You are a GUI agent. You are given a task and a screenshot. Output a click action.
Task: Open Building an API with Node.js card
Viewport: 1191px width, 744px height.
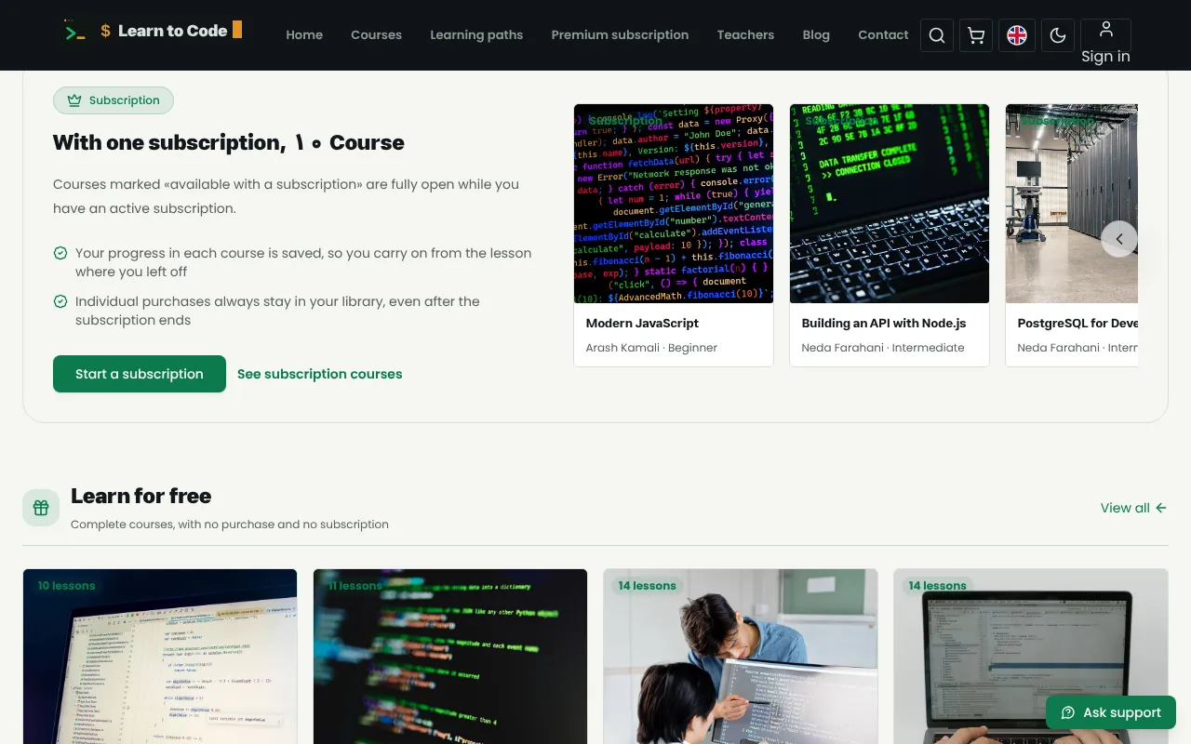(x=890, y=235)
